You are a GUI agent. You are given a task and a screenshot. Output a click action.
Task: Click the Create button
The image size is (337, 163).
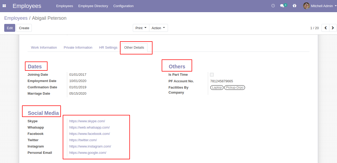pos(24,28)
